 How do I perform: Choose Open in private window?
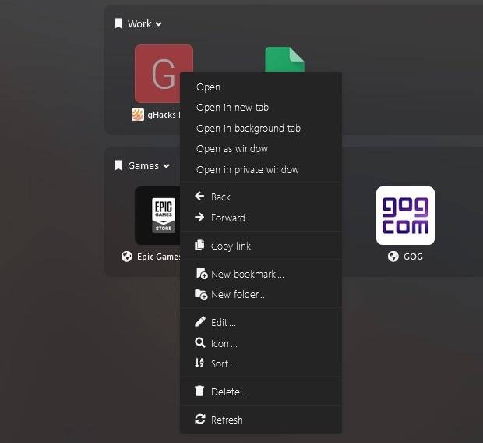[x=261, y=170]
